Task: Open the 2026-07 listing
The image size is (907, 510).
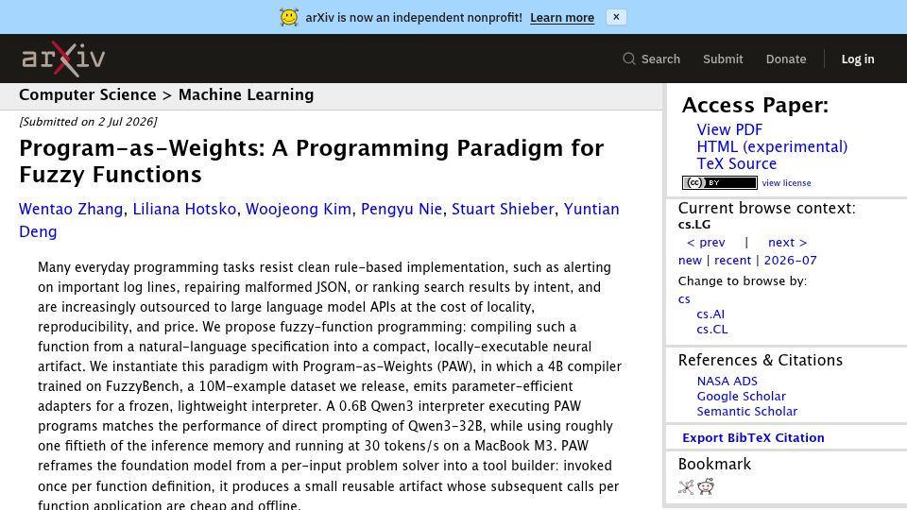Action: coord(790,261)
